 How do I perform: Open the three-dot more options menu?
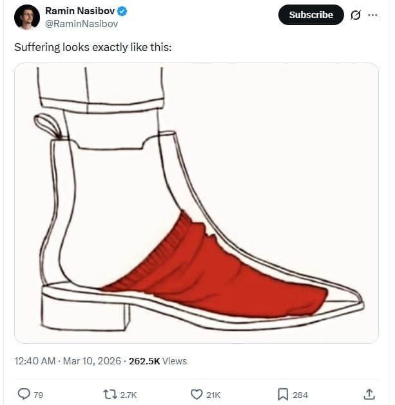point(372,15)
